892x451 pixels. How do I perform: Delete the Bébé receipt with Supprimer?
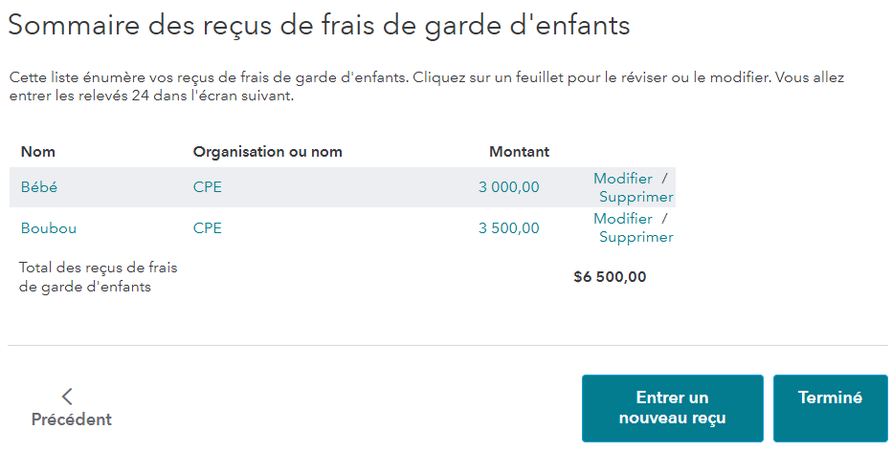tap(636, 197)
